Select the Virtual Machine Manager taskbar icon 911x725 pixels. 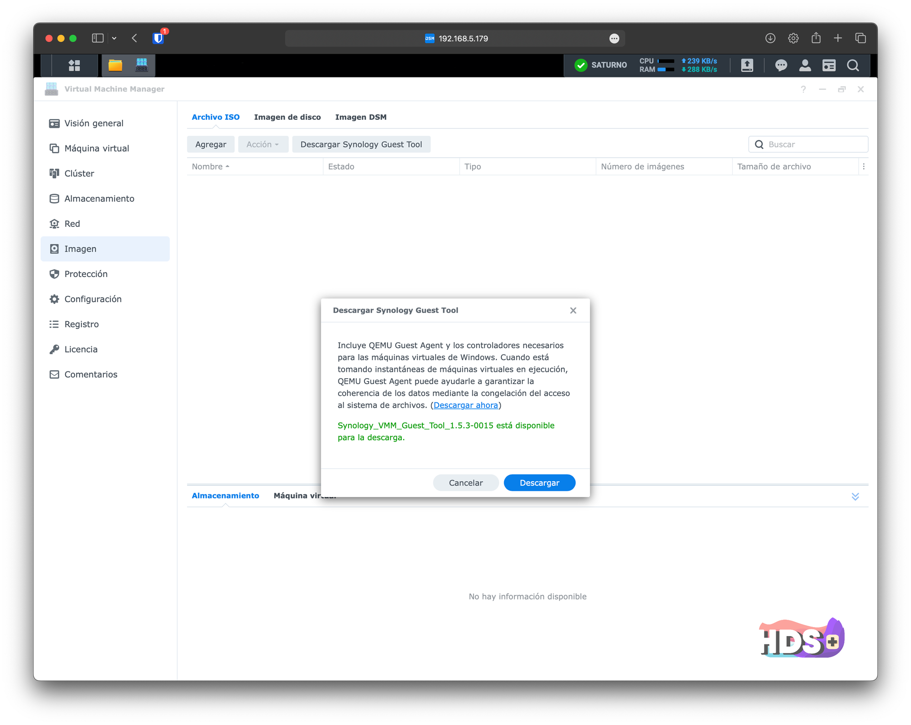click(142, 65)
